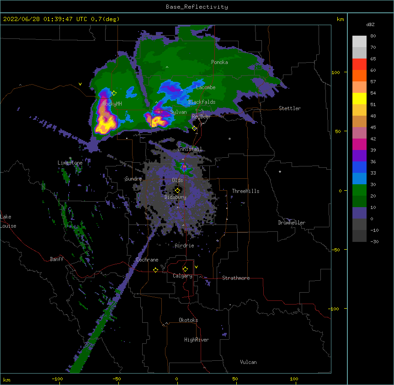This screenshot has width=394, height=385.
Task: Click the RockyMH city label
Action: tap(112, 104)
